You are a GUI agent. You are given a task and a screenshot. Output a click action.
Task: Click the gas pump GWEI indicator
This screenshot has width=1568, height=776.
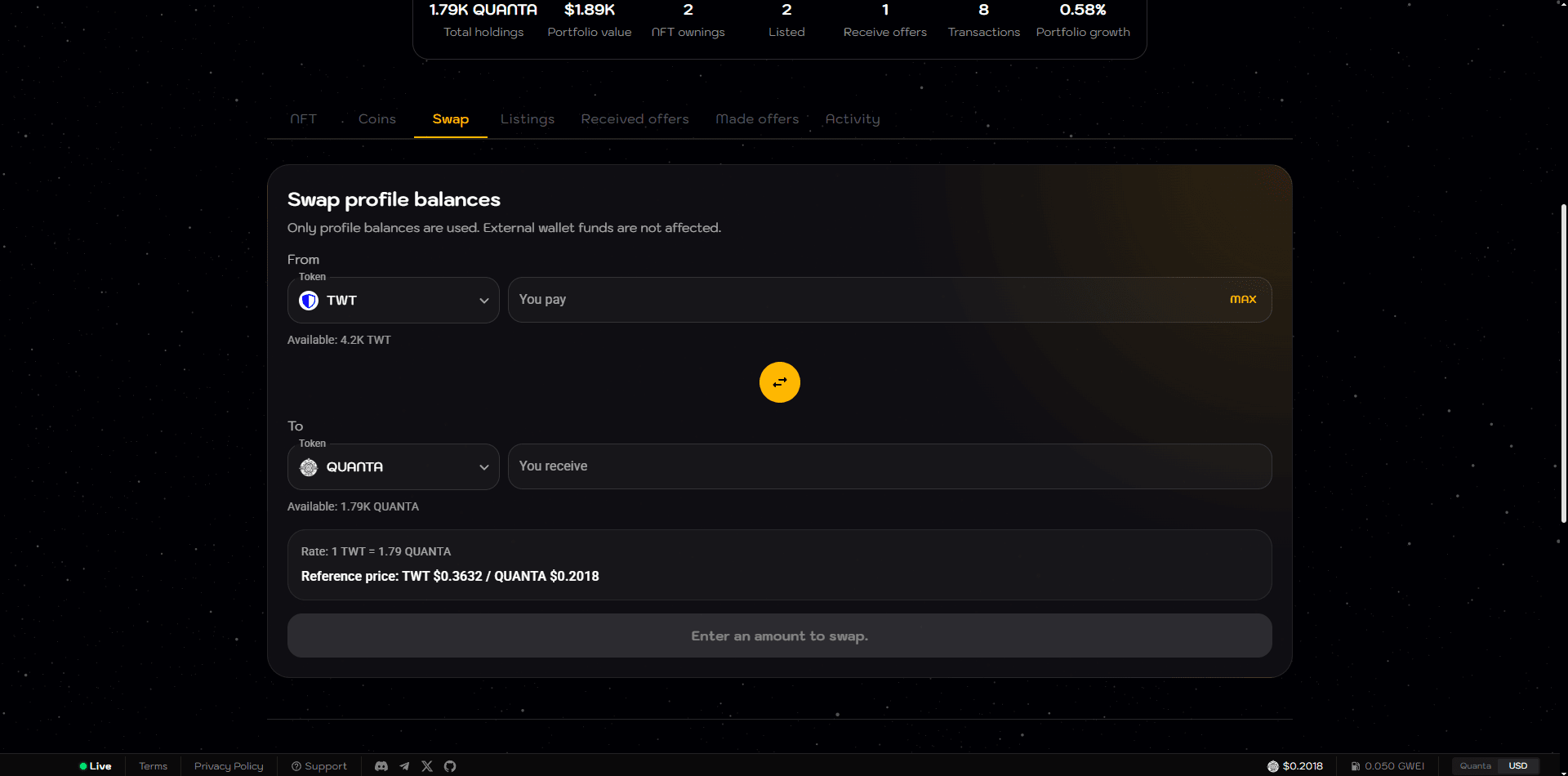[1388, 766]
